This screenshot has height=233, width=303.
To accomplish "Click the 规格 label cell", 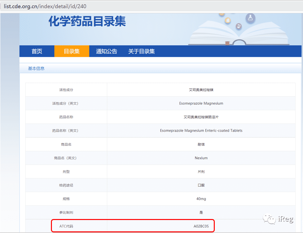I will (66, 199).
